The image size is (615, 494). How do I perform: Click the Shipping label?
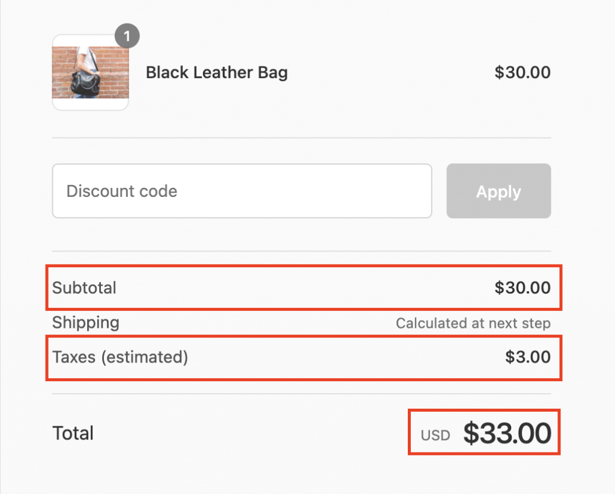[85, 323]
